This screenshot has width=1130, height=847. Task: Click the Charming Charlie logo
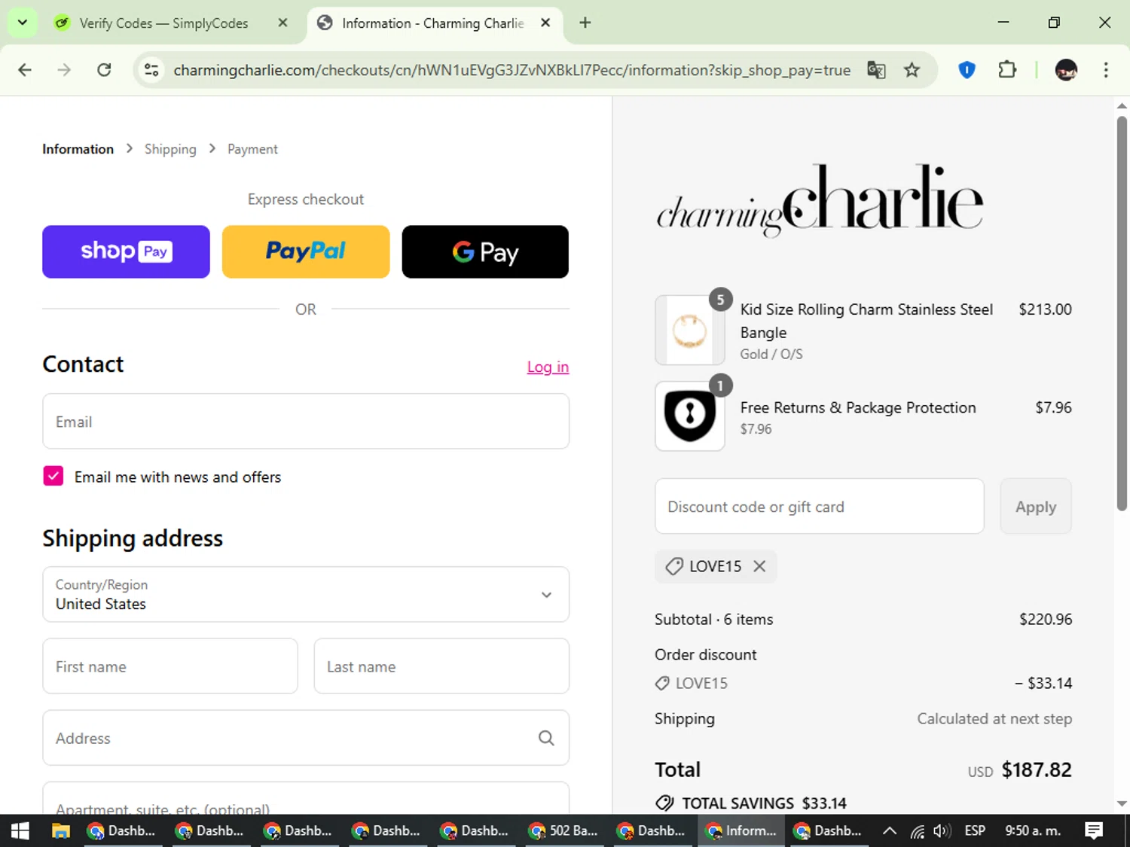pyautogui.click(x=820, y=200)
